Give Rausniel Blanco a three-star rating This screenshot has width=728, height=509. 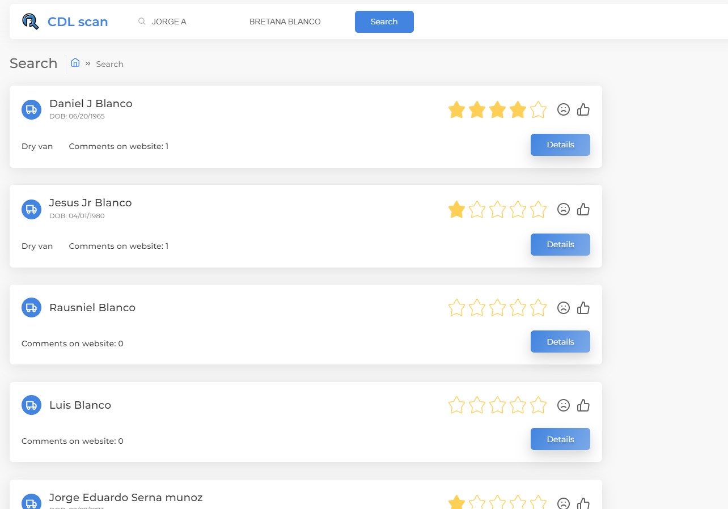[497, 308]
